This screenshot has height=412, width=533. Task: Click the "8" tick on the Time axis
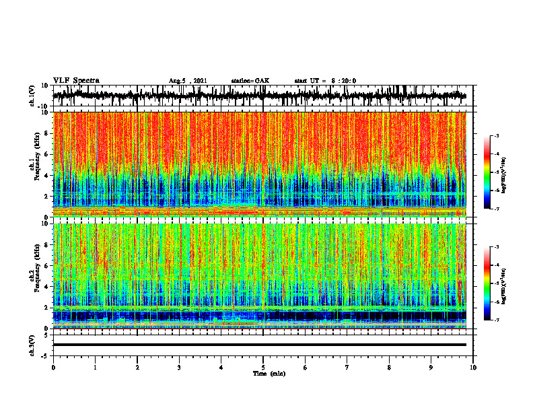[389, 368]
